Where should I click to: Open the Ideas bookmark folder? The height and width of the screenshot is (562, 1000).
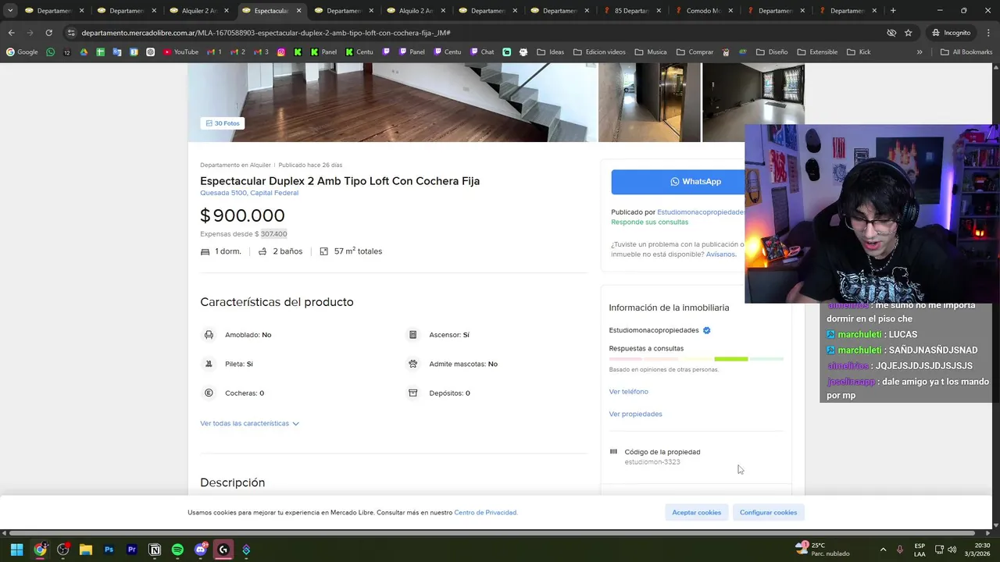(x=550, y=52)
